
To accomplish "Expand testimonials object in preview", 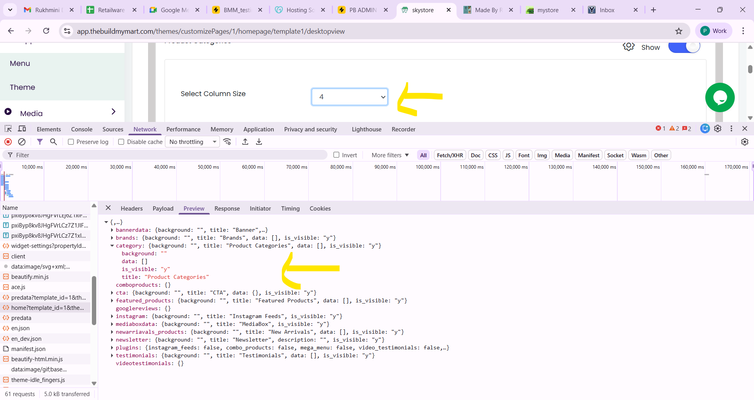I will pyautogui.click(x=112, y=356).
